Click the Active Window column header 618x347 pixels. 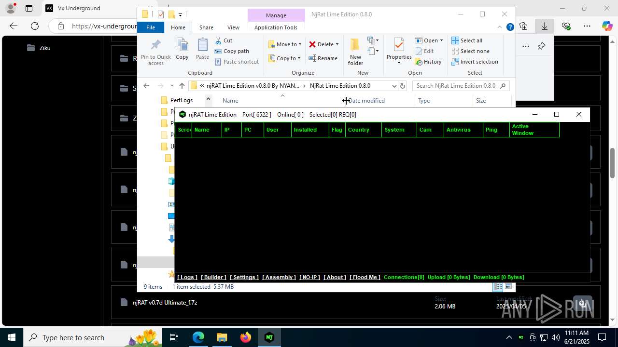pyautogui.click(x=534, y=130)
